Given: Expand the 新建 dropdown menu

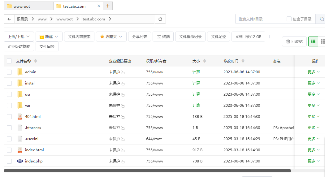Looking at the screenshot, I should click(x=49, y=37).
